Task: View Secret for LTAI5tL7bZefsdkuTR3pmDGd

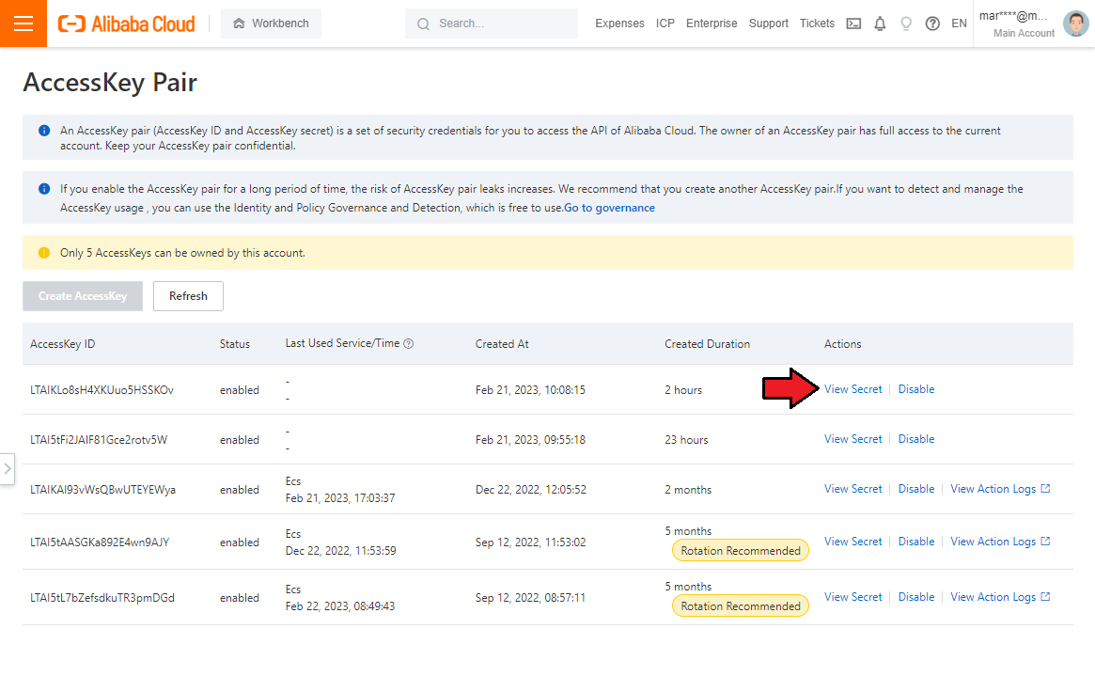Action: point(853,597)
